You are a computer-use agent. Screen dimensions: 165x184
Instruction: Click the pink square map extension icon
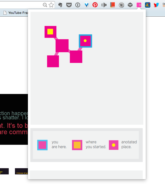click(139, 5)
